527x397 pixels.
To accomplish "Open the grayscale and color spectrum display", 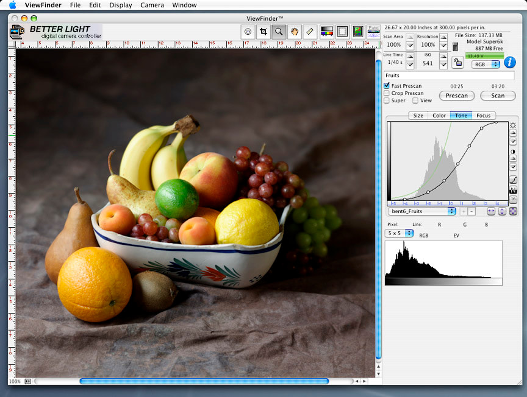I will tap(327, 32).
